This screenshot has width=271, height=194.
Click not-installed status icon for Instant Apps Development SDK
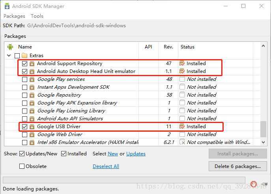pyautogui.click(x=182, y=87)
